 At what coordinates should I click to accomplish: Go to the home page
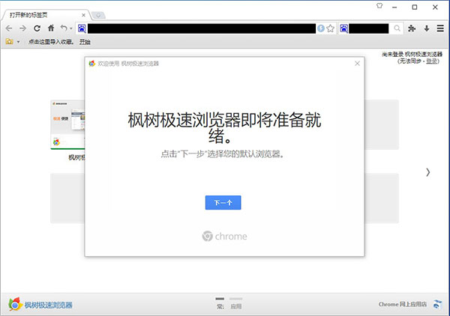click(50, 28)
